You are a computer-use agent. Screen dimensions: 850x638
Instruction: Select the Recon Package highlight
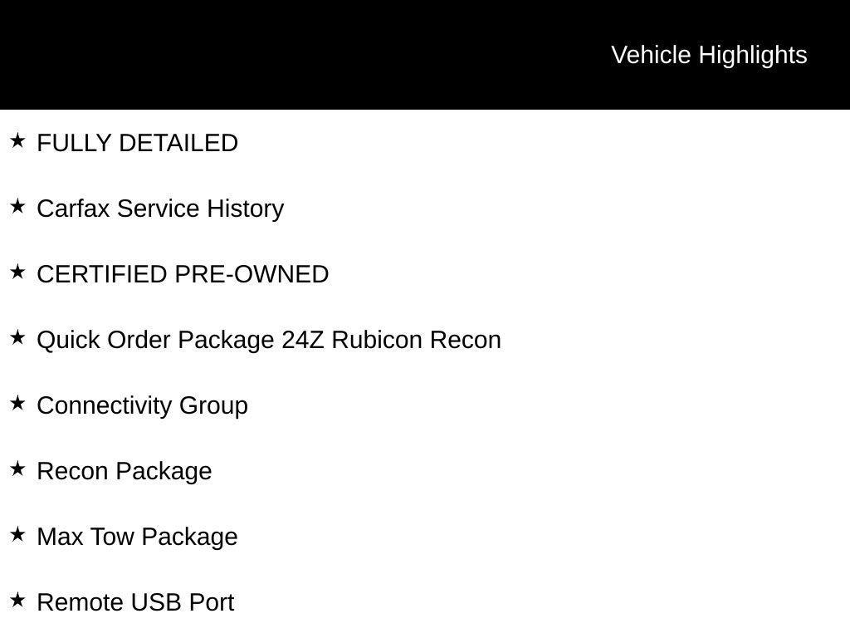tap(125, 471)
